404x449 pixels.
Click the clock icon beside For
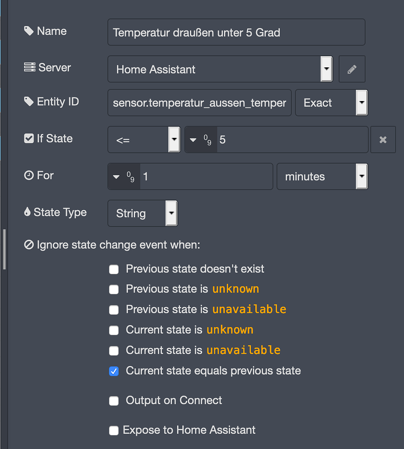coord(28,175)
